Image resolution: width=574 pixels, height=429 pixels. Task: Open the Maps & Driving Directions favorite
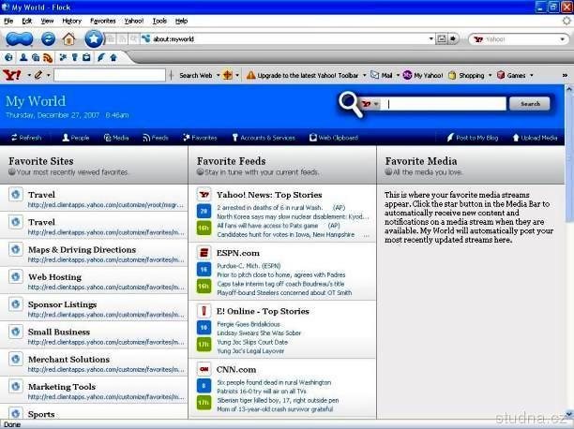(82, 250)
